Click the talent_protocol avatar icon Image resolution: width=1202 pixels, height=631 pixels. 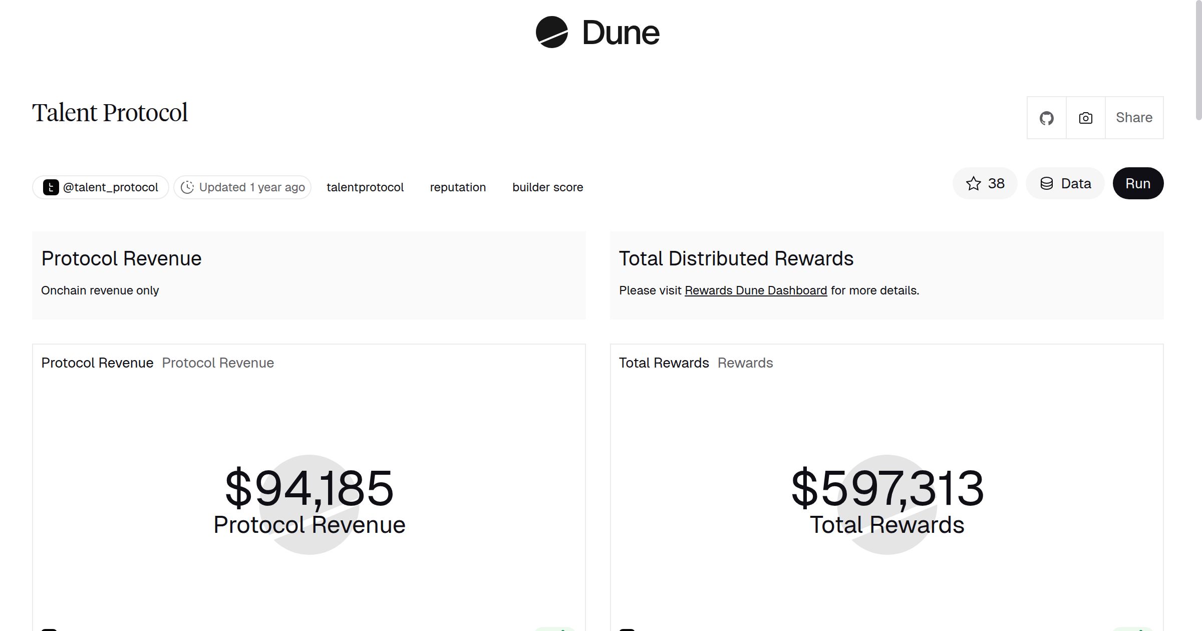(51, 187)
